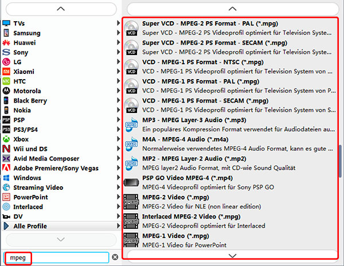Click the Alle Profile triangle icon
The image size is (344, 266).
pos(6,226)
